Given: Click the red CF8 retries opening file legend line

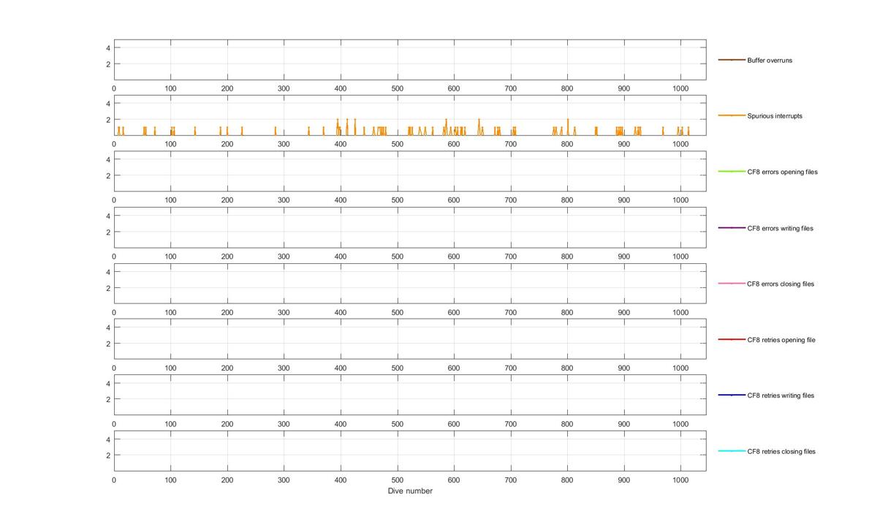Looking at the screenshot, I should coord(732,339).
